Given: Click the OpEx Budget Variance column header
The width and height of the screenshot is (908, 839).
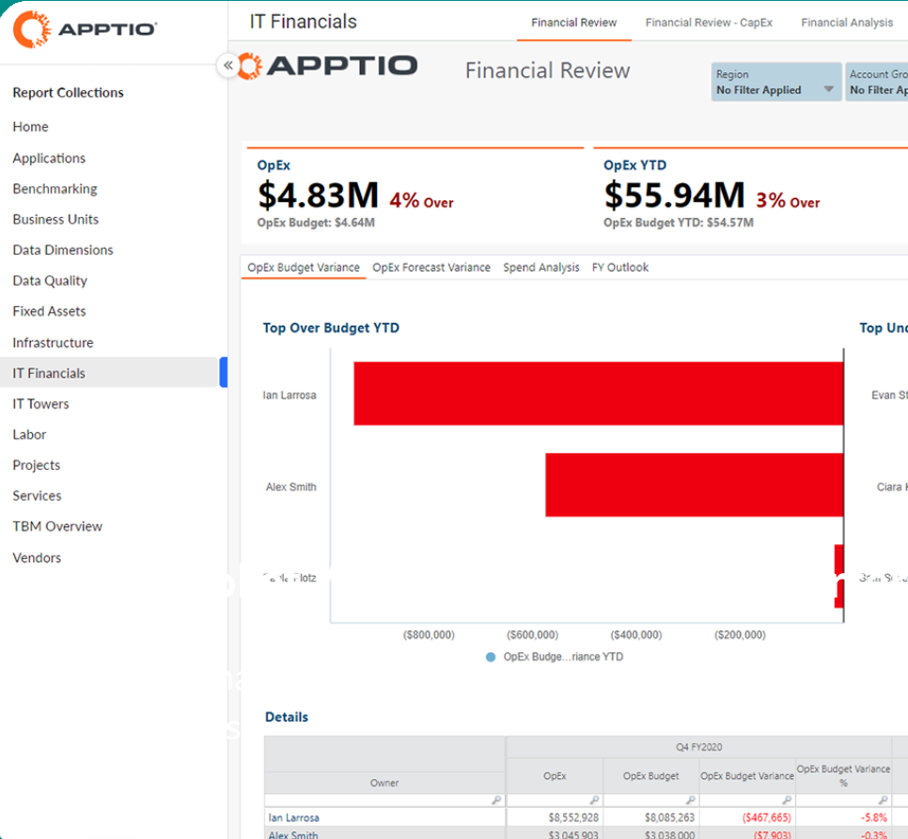Looking at the screenshot, I should (747, 776).
